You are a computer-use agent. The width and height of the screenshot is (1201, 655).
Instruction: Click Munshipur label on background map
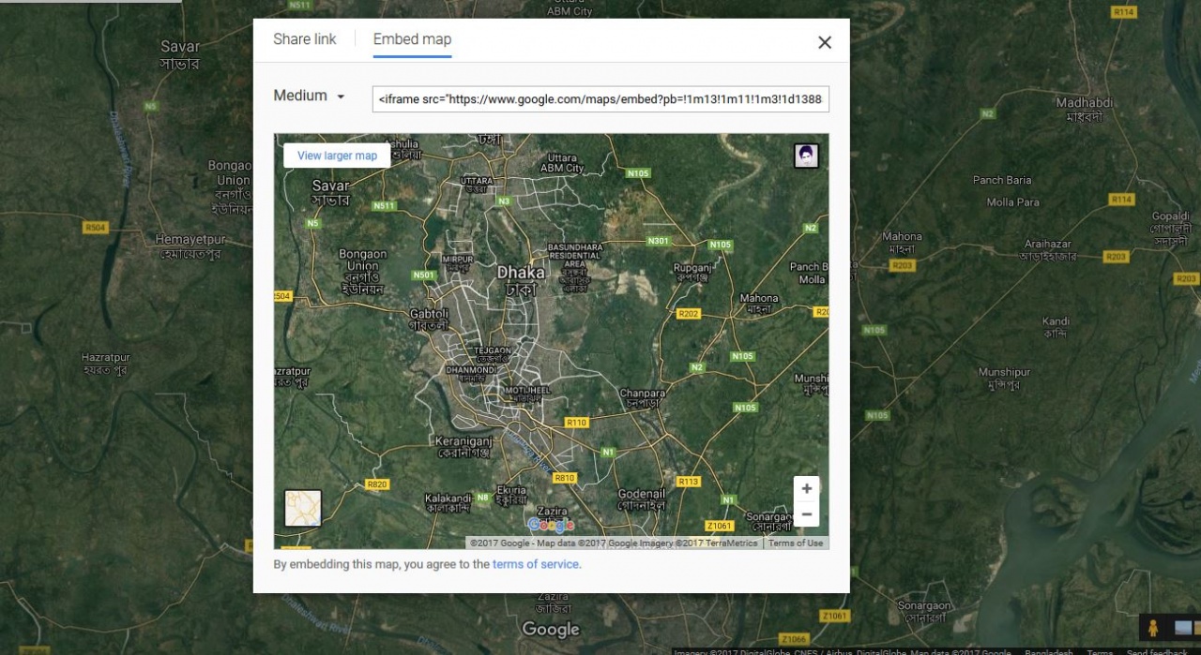point(1005,378)
